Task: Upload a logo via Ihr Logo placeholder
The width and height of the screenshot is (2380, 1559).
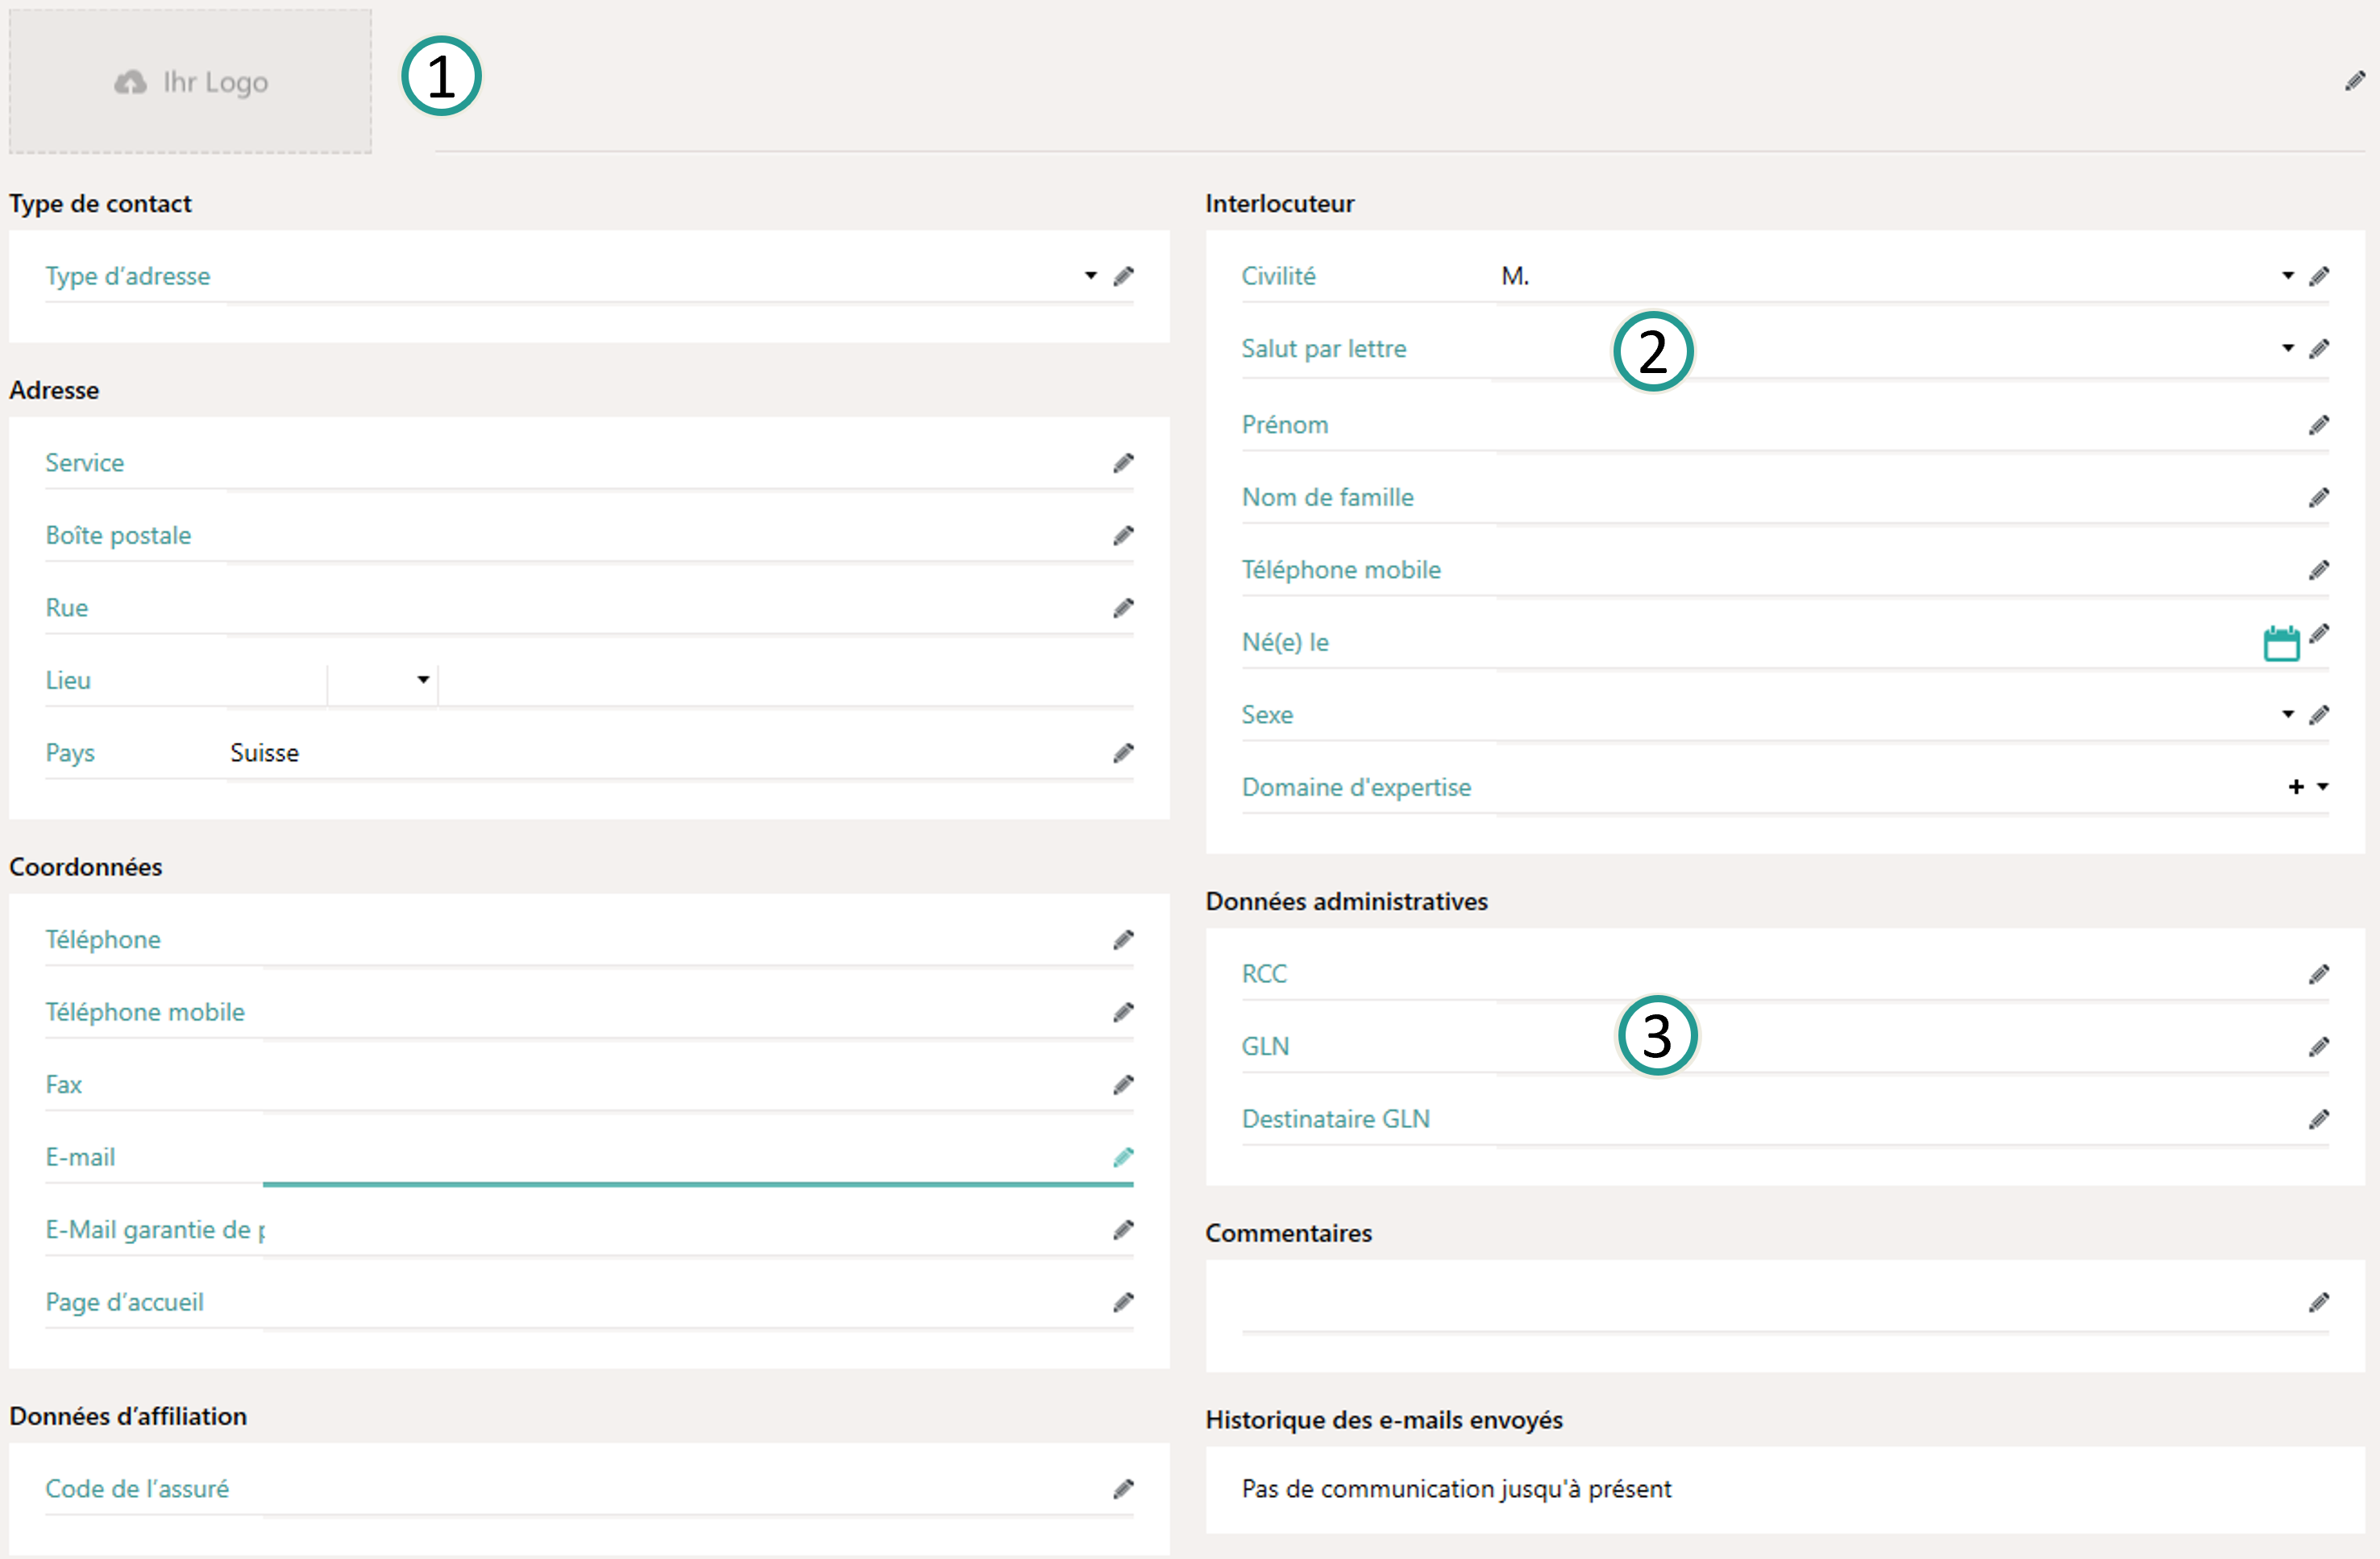Action: coord(190,82)
